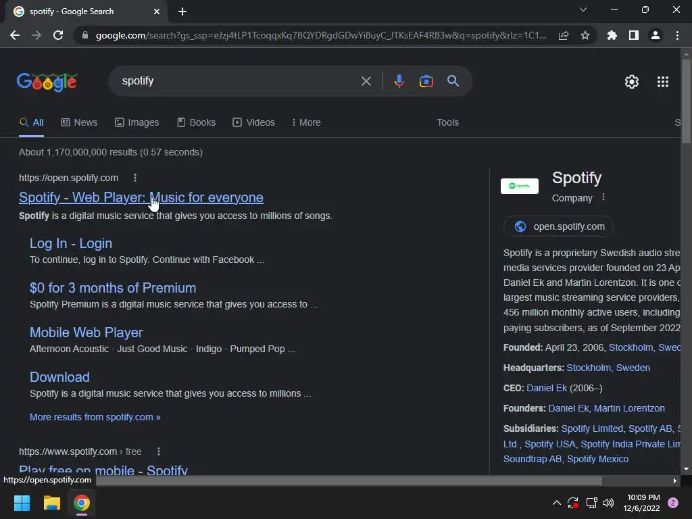Screen dimensions: 692x519
Task: Click Spotify logo thumbnail in knowledge panel
Action: click(520, 186)
